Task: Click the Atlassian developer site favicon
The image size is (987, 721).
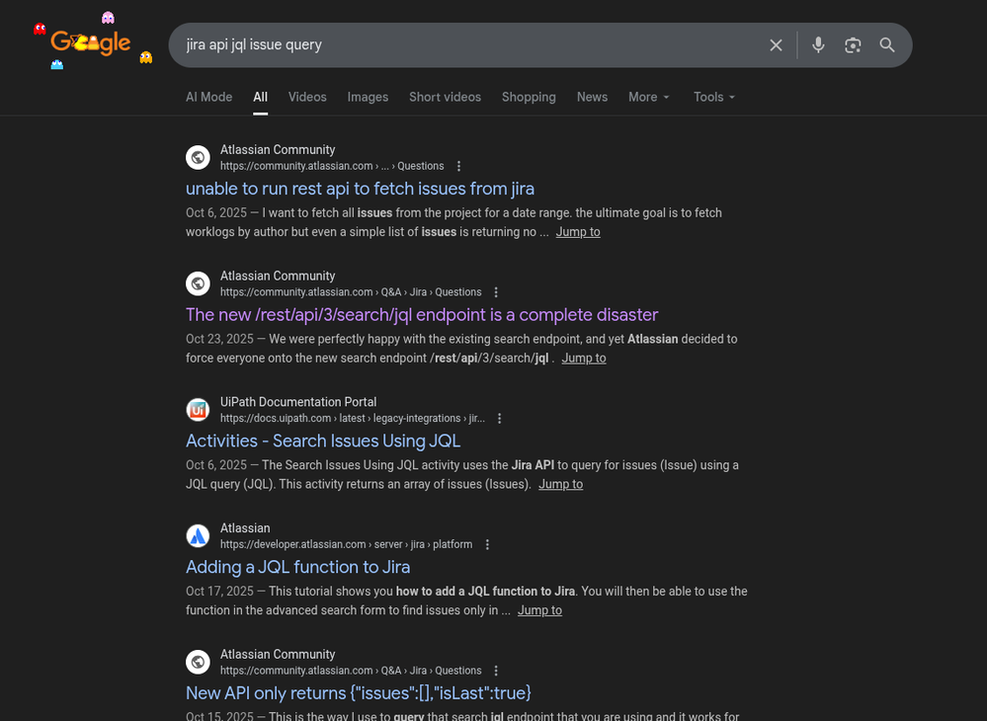Action: click(x=198, y=535)
